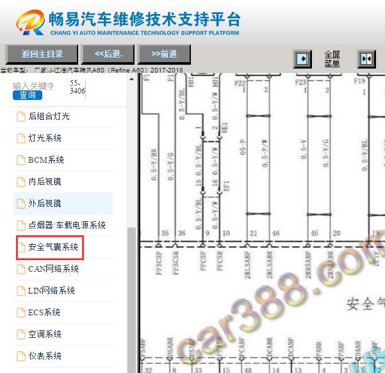Click the sidebar scrollbar thumb
The image size is (385, 373).
click(131, 300)
